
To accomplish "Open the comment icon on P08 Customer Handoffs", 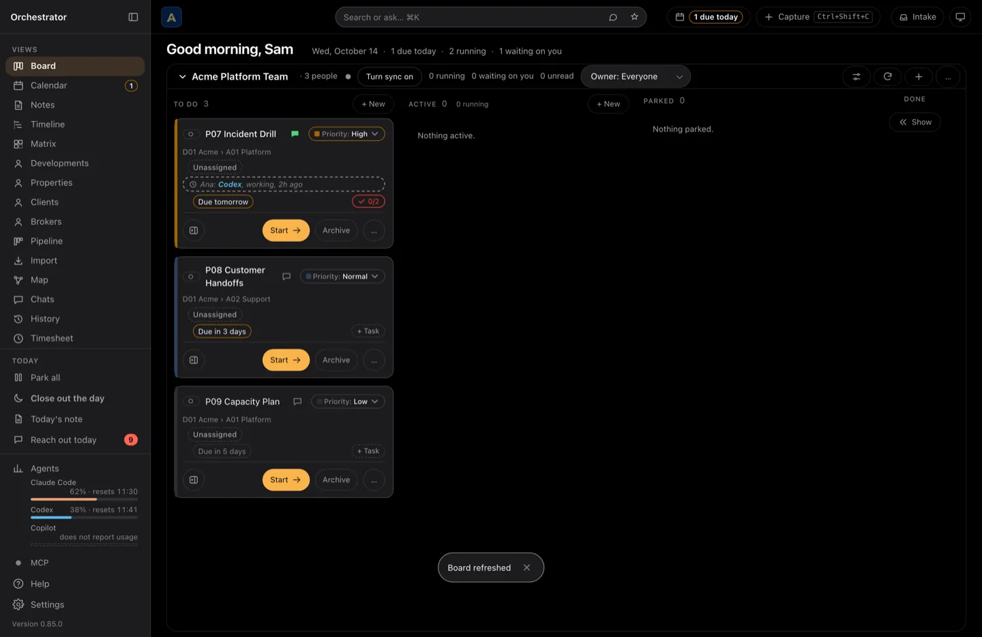I will [286, 277].
